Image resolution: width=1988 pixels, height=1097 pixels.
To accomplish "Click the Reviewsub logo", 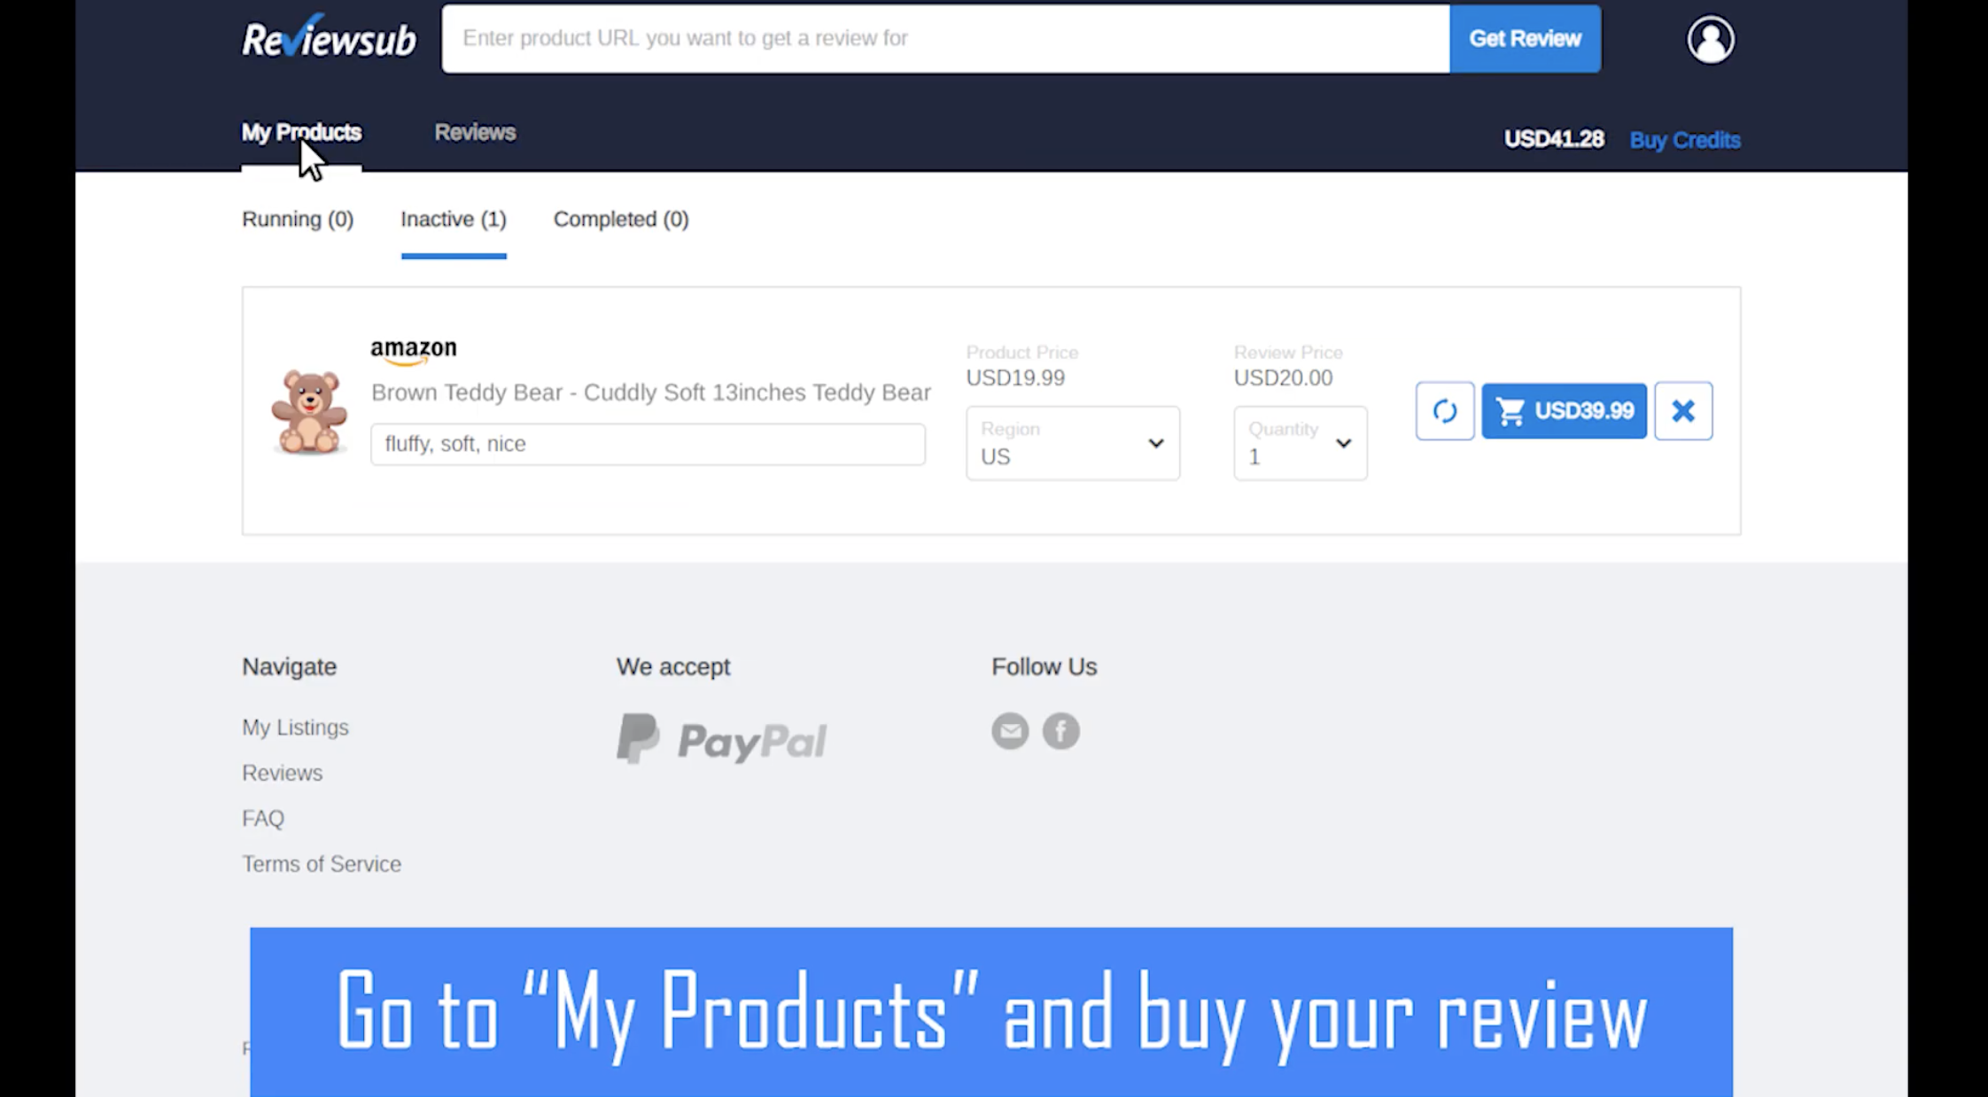I will tap(329, 38).
